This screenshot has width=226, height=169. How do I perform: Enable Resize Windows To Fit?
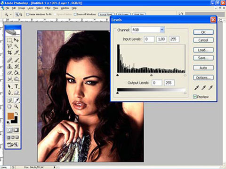coord(28,14)
